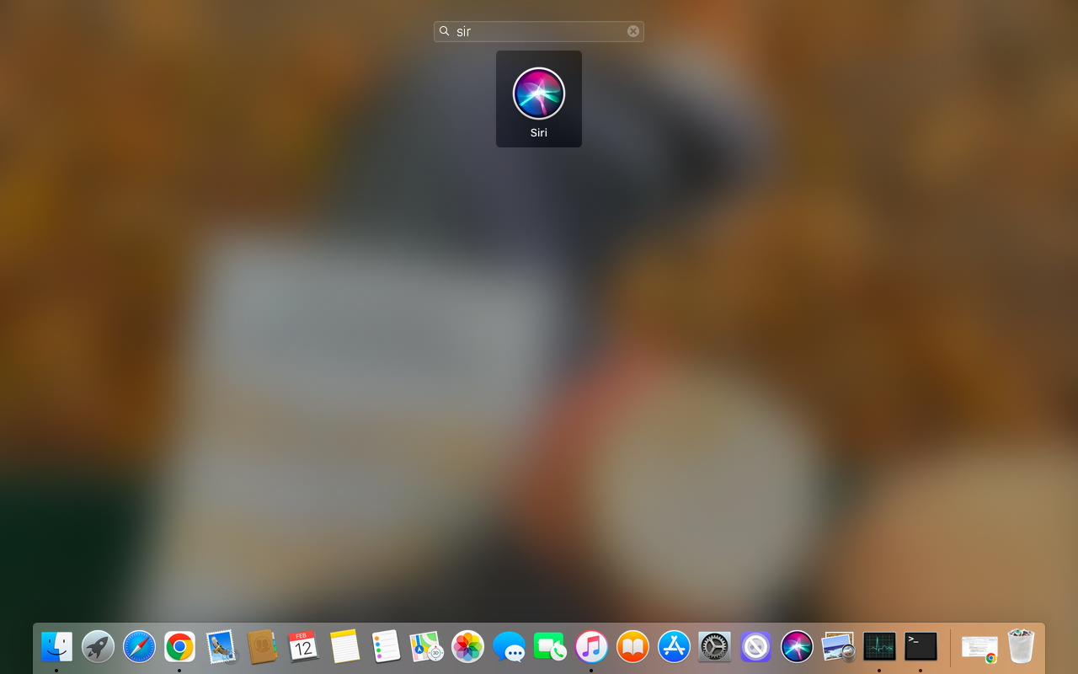Image resolution: width=1078 pixels, height=674 pixels.
Task: Open Siri from the Launchpad search results
Action: pos(538,93)
